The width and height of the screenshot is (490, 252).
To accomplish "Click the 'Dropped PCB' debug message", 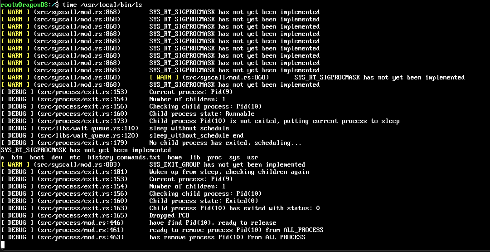I will pyautogui.click(x=169, y=215).
